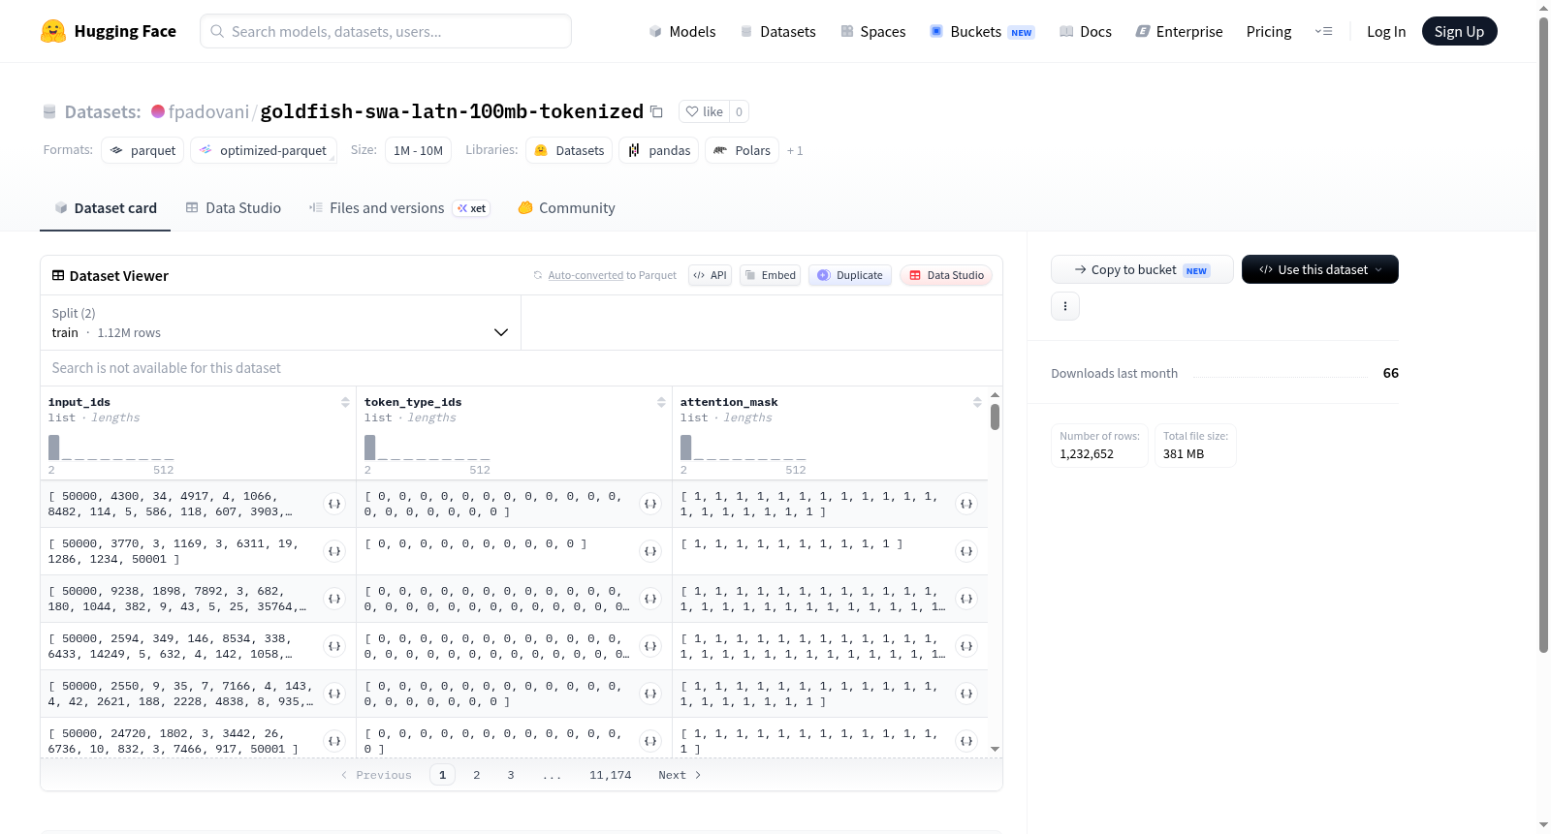Sort by input_ids column
This screenshot has width=1551, height=834.
tap(345, 402)
